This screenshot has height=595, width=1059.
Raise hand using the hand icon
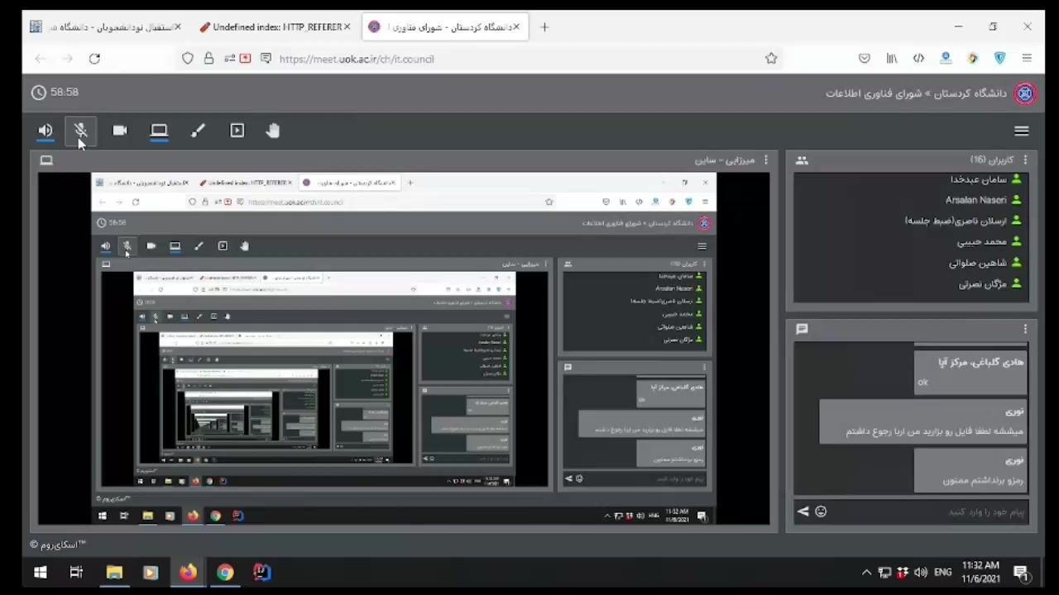click(x=273, y=131)
